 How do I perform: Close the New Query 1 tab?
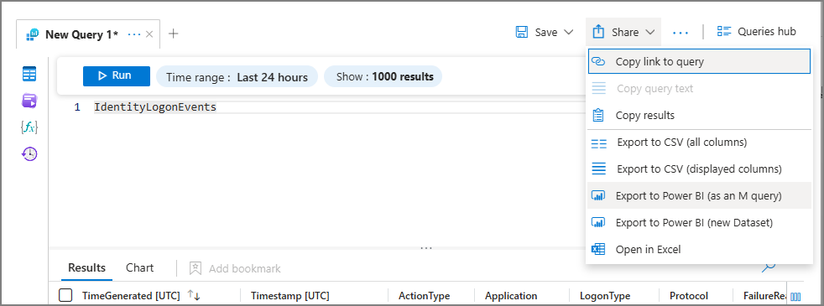coord(149,34)
